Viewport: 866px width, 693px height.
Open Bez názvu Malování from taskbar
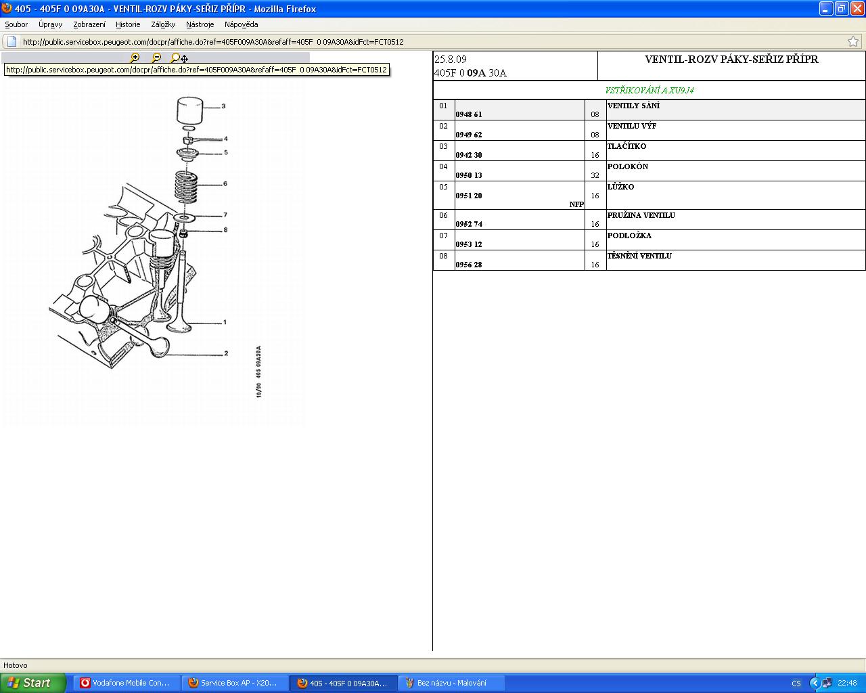451,683
